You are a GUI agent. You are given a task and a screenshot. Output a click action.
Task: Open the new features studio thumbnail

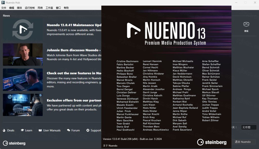(23, 80)
